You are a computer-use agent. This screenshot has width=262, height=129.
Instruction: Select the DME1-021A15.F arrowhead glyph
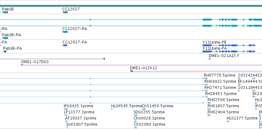pos(210,59)
